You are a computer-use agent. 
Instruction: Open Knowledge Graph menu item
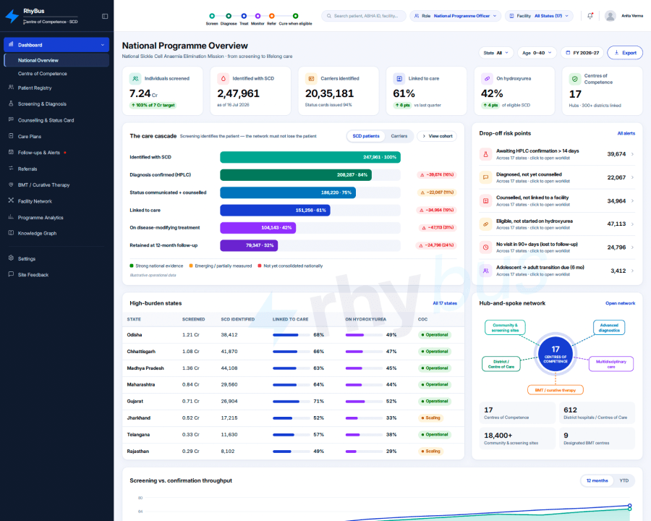coord(56,233)
